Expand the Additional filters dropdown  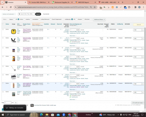99,19
